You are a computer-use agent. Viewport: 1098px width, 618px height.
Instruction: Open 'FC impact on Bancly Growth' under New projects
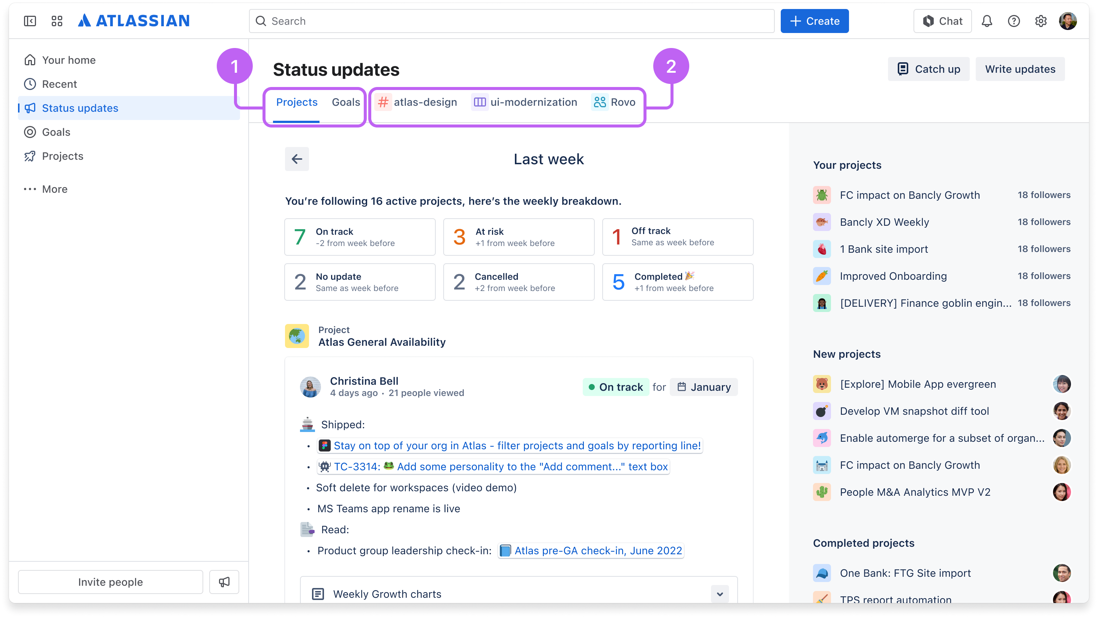[x=910, y=465]
